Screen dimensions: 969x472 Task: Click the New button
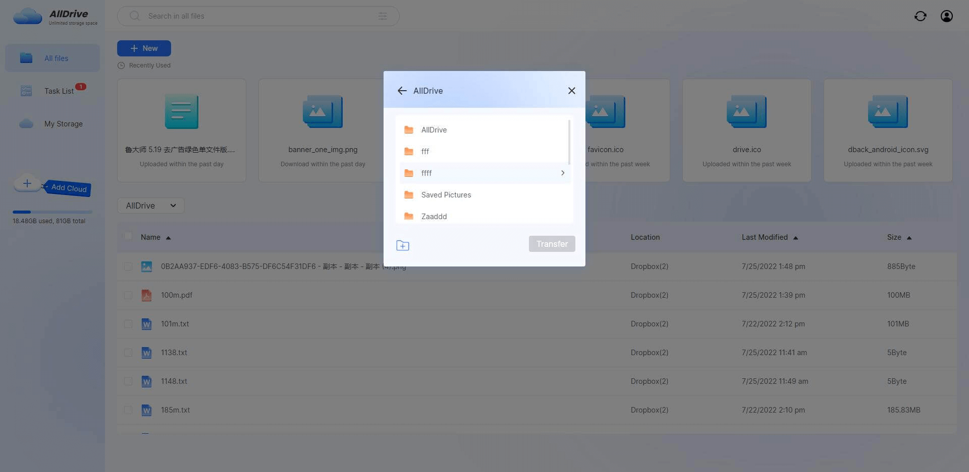pyautogui.click(x=144, y=48)
